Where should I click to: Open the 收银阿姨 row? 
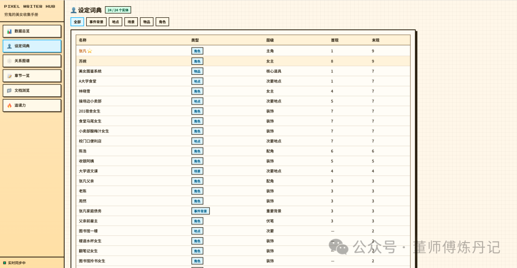tap(243, 161)
